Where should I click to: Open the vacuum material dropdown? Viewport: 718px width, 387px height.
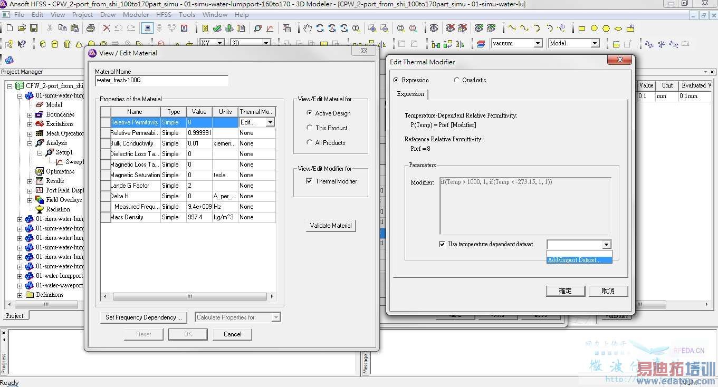click(538, 43)
